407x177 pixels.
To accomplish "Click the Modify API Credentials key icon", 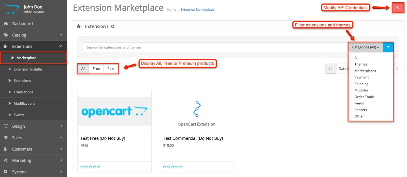I will click(398, 8).
